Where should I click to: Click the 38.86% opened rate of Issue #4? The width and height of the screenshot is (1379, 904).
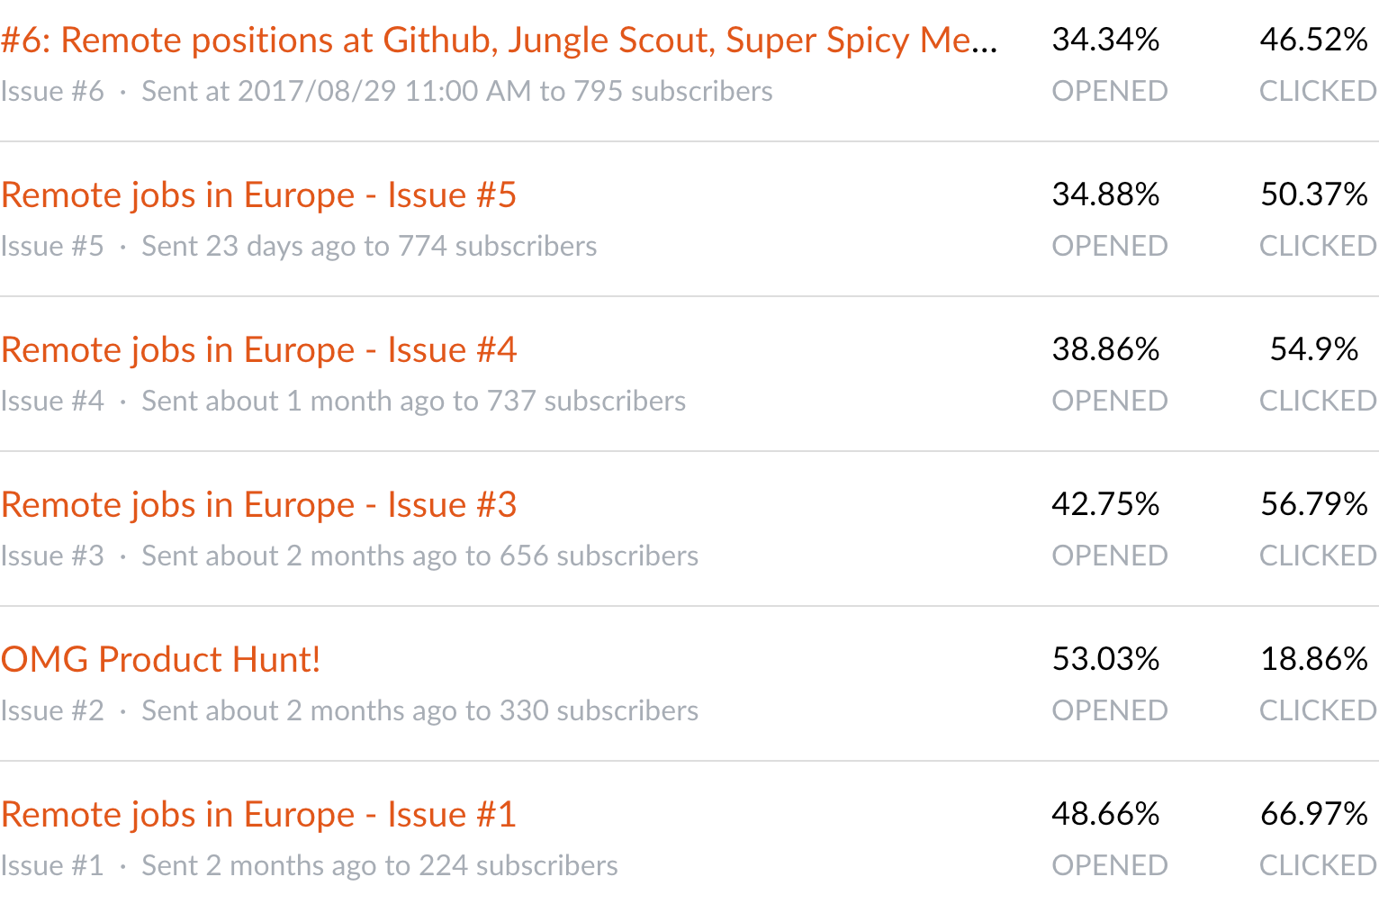point(1106,349)
